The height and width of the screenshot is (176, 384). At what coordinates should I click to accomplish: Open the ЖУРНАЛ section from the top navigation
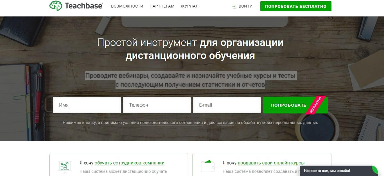(190, 6)
